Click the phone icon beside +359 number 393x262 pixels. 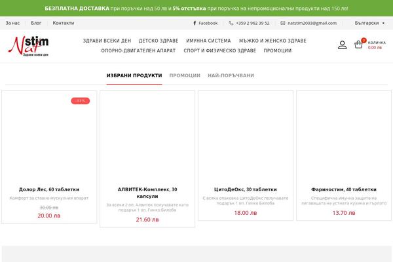pyautogui.click(x=231, y=23)
